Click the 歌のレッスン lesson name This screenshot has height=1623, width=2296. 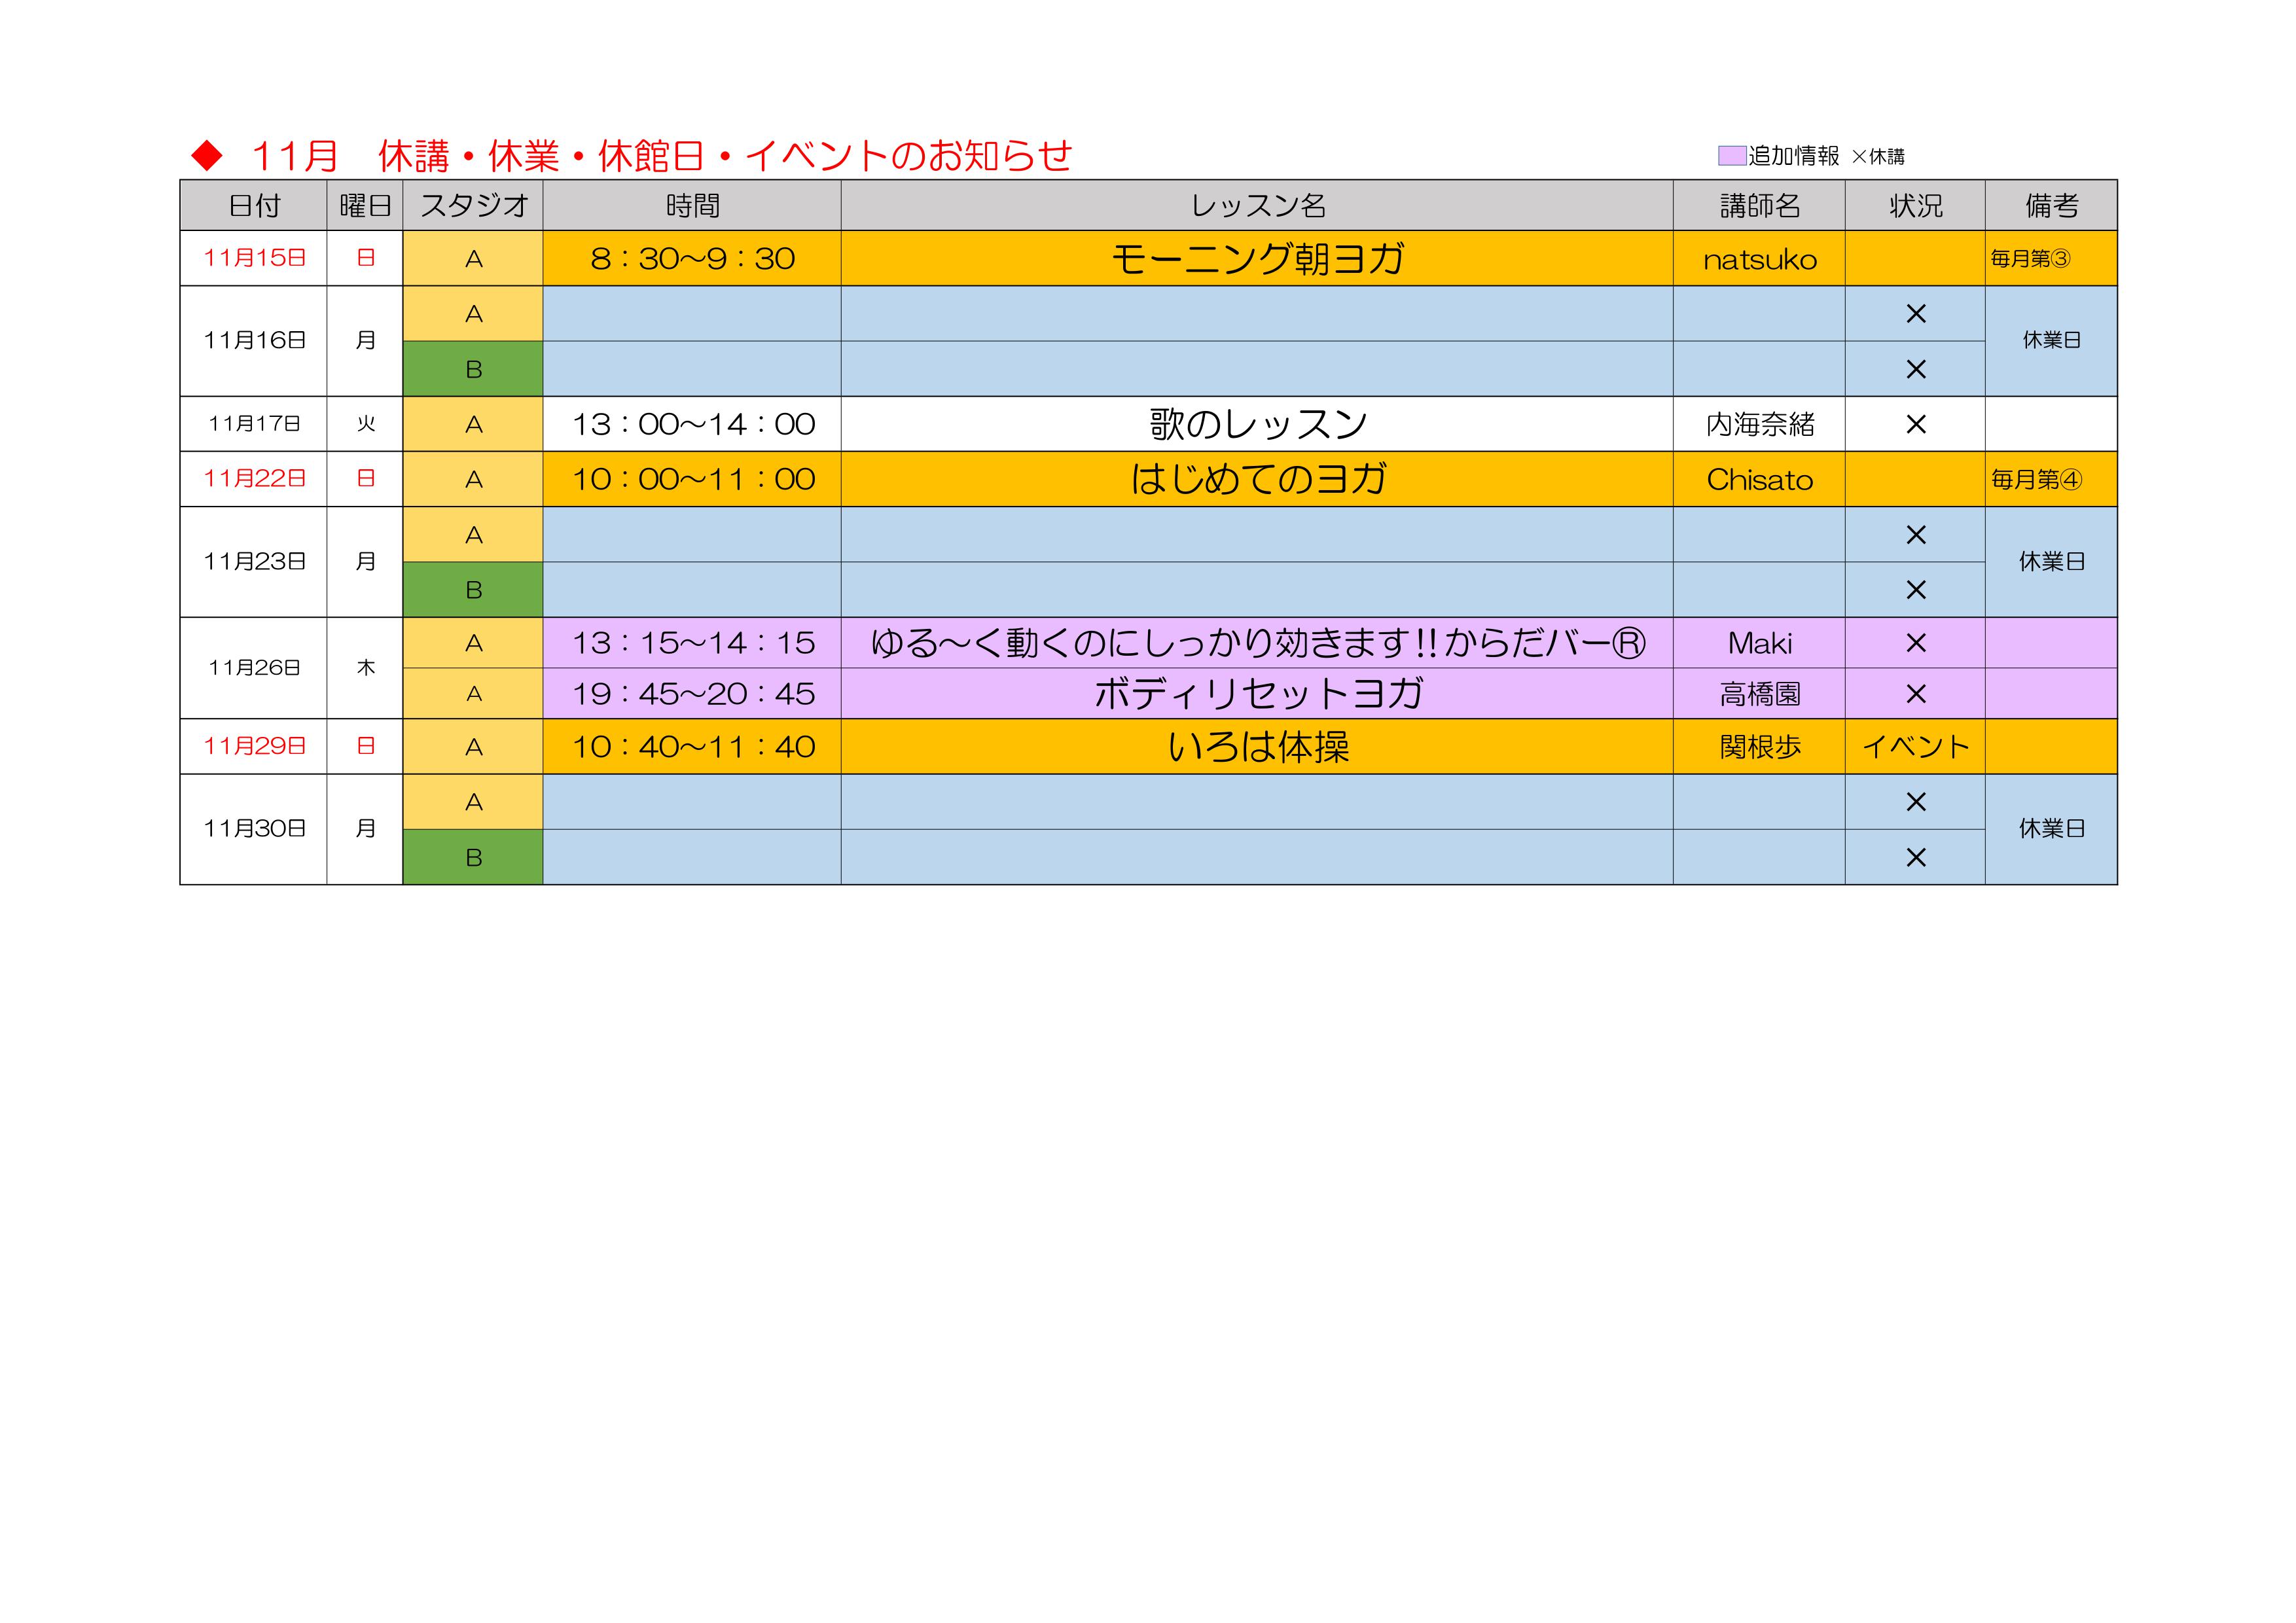[1257, 424]
